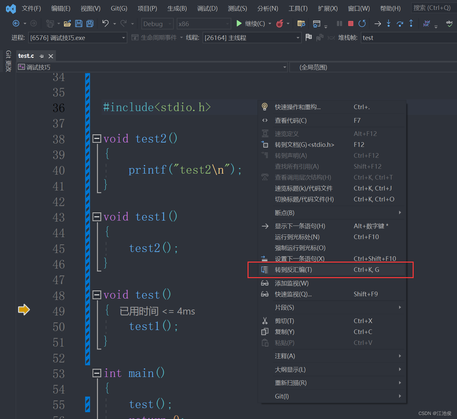Click the thread flag icon
The image size is (457, 419).
[308, 37]
